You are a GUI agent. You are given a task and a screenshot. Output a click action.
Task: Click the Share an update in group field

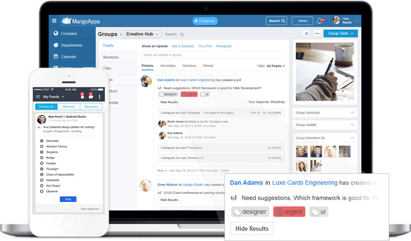pos(213,55)
